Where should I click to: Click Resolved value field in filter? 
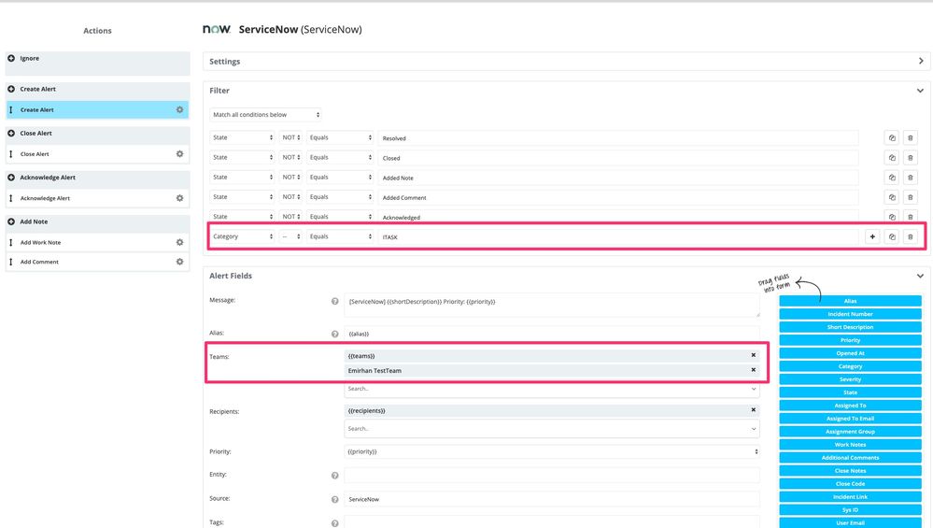[x=617, y=137]
